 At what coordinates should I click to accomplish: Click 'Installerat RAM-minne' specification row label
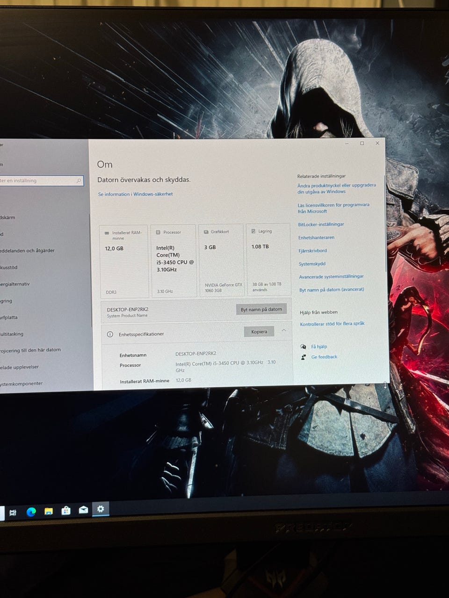click(x=145, y=381)
